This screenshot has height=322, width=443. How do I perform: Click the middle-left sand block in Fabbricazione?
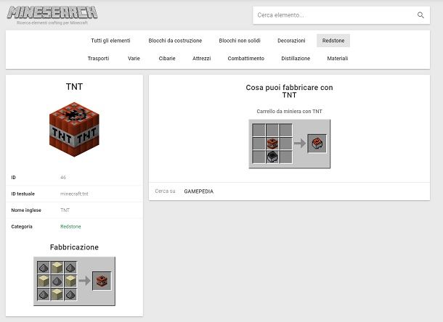pyautogui.click(x=44, y=281)
